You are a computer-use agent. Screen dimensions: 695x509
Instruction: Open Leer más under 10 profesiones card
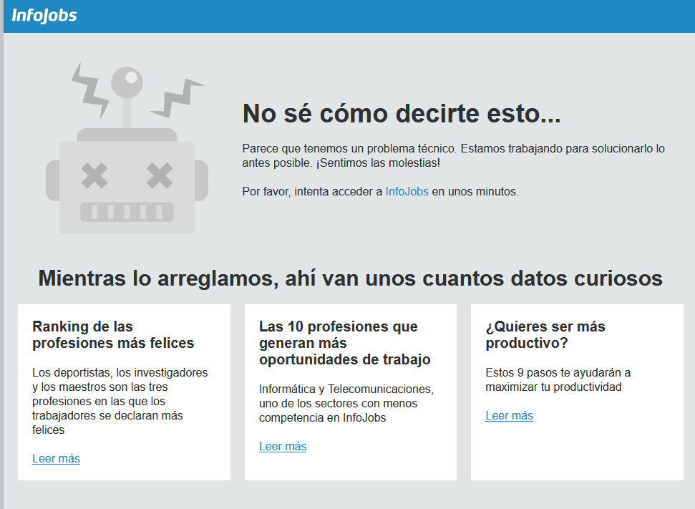[x=282, y=447]
